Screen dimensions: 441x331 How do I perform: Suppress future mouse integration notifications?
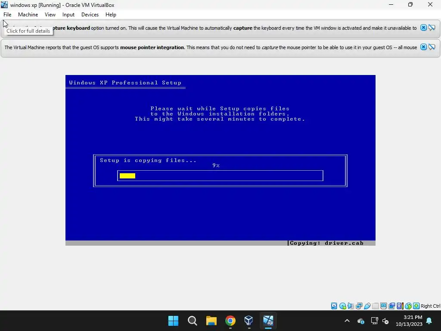(432, 47)
